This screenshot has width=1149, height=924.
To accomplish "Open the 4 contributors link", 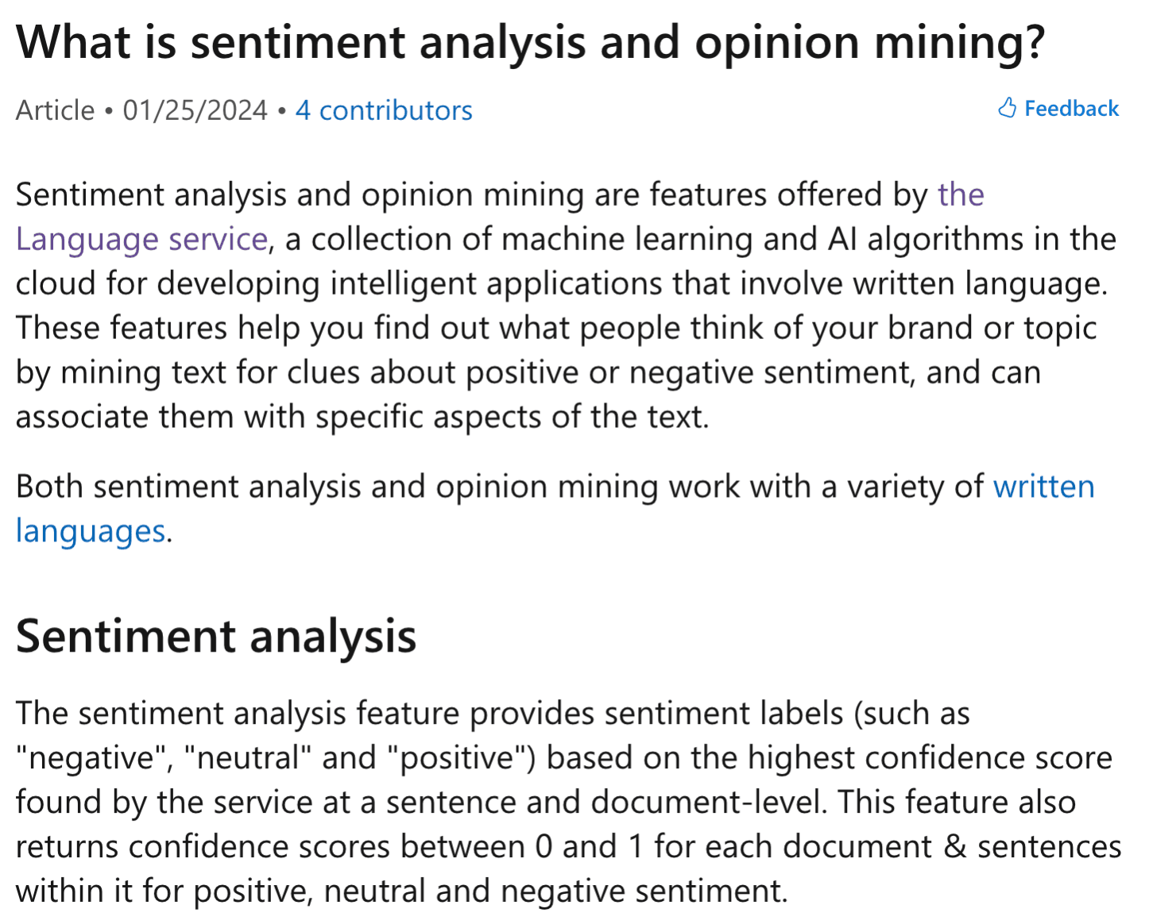I will (384, 110).
